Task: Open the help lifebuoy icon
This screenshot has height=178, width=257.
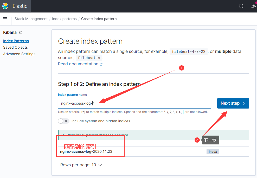Action: pyautogui.click(x=241, y=6)
